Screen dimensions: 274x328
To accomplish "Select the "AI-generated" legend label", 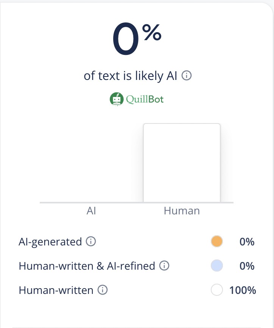I will tap(50, 241).
